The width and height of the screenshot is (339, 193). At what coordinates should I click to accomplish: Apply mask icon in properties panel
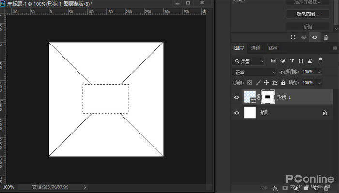coord(304,37)
